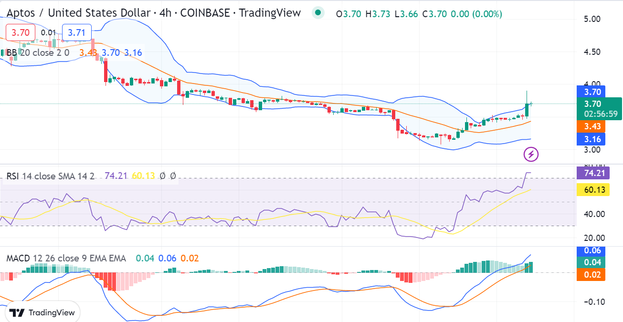Click the 0.01 spread value between prices
Image resolution: width=623 pixels, height=322 pixels.
[48, 33]
